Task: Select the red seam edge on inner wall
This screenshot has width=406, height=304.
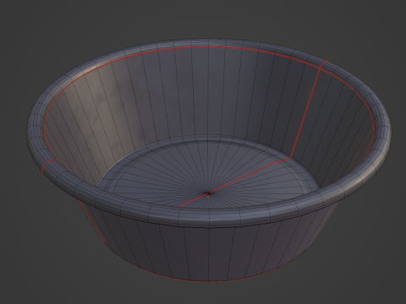Action: (306, 112)
